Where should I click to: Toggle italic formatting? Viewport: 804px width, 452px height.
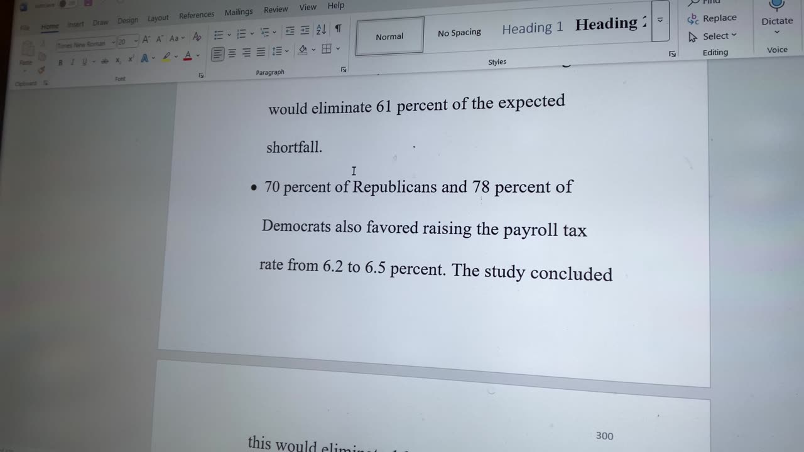pyautogui.click(x=72, y=62)
